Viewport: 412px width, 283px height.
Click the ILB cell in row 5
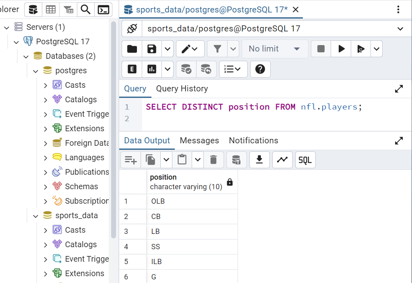tap(192, 262)
